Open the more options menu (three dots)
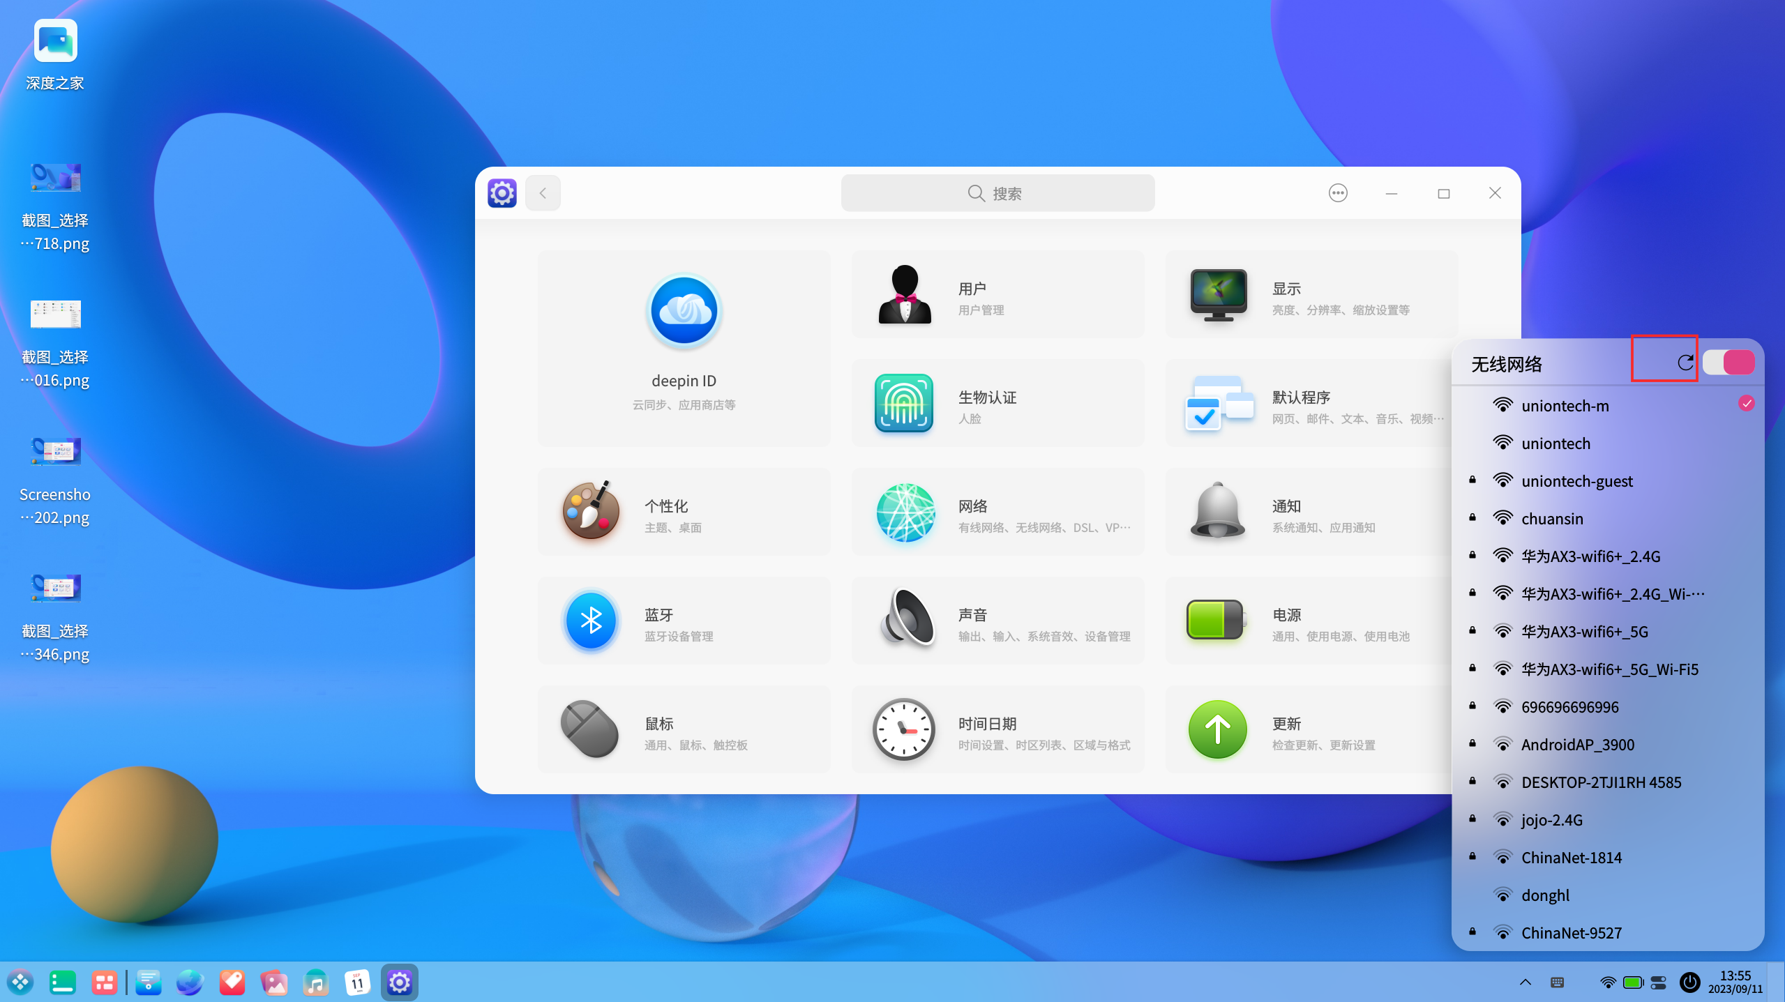The width and height of the screenshot is (1785, 1002). (1337, 192)
